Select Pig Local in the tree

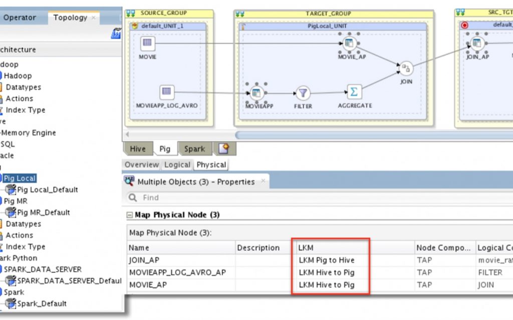[x=20, y=178]
